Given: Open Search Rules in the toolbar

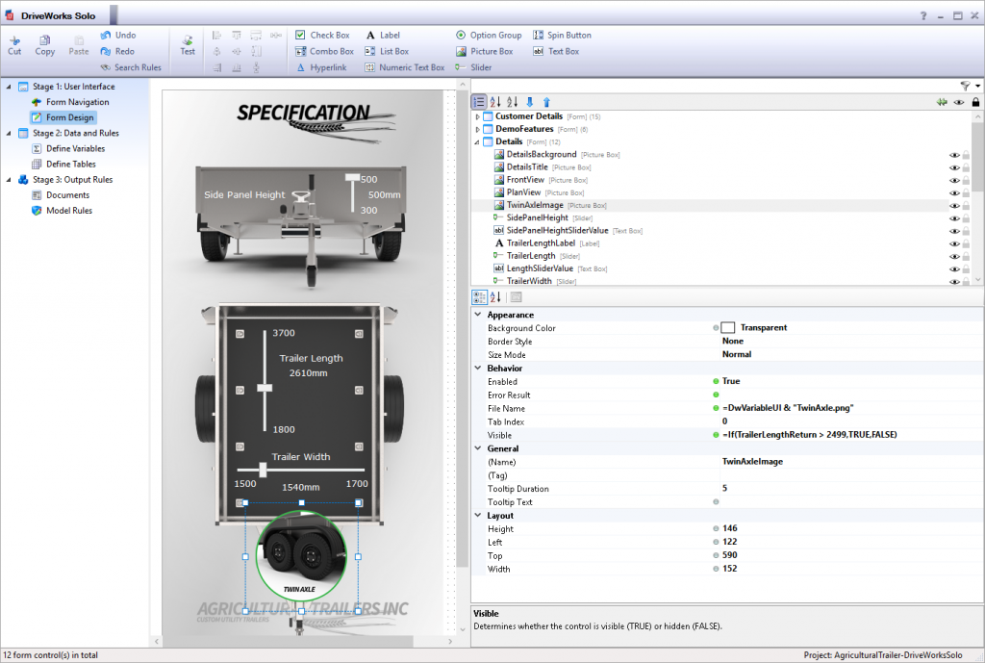Looking at the screenshot, I should tap(131, 67).
